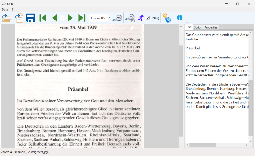Expand the TesseractOcr engine dropdown
255x156 pixels.
coord(110,18)
